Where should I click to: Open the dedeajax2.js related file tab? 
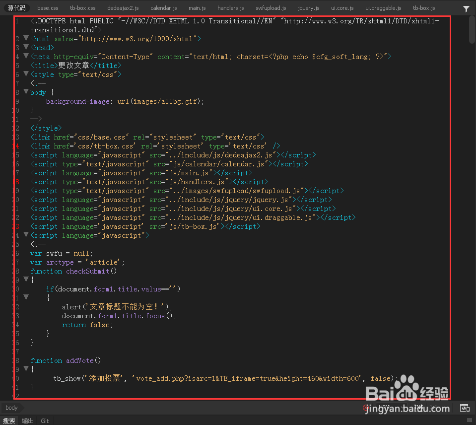[x=123, y=8]
